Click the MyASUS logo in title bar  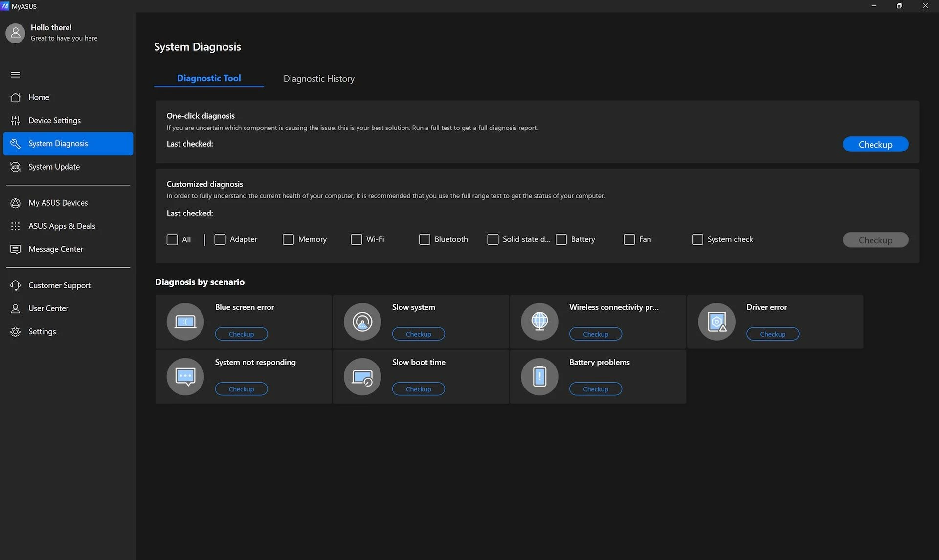(5, 6)
